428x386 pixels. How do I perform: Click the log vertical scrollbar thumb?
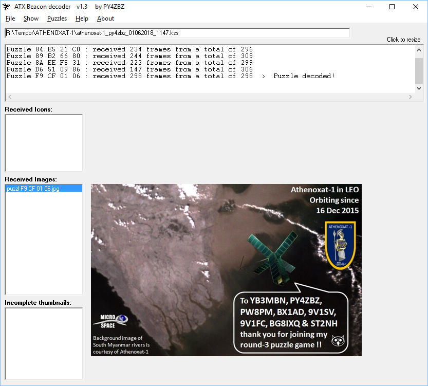419,71
